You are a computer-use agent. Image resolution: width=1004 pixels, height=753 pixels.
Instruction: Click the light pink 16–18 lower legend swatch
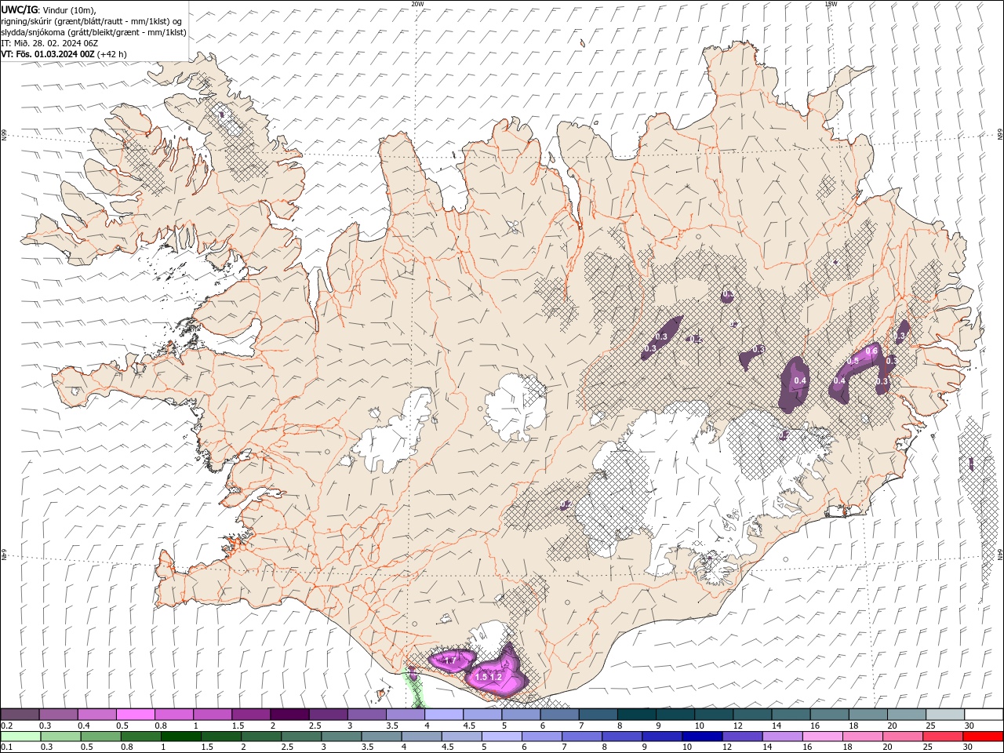point(821,737)
